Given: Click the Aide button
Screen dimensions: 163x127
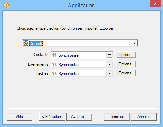Looking at the screenshot, I should [x=19, y=117].
